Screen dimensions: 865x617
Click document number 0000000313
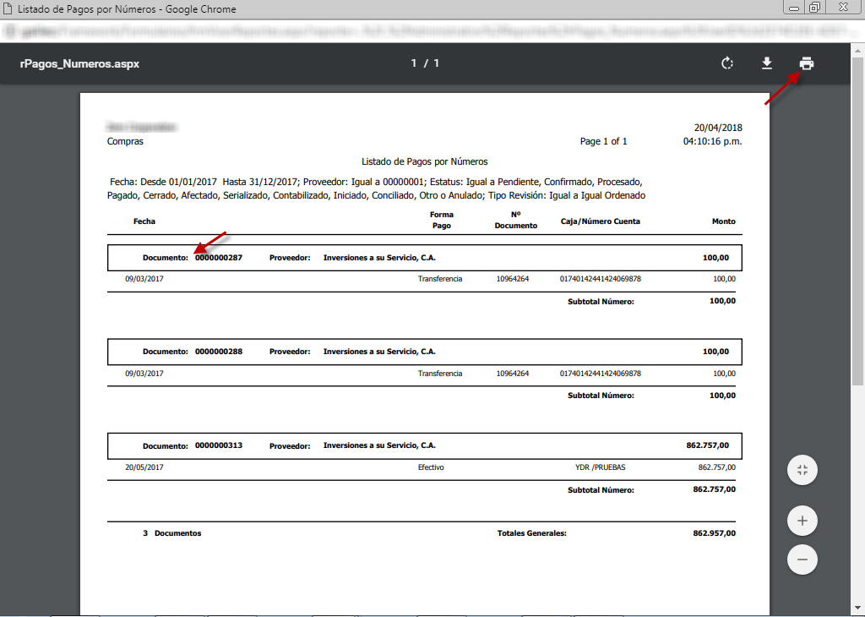click(219, 445)
